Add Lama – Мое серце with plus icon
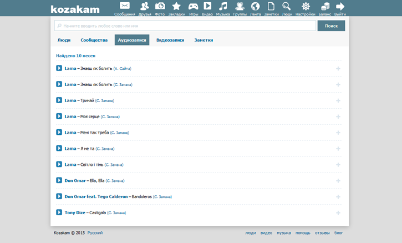This screenshot has width=402, height=243. [338, 117]
